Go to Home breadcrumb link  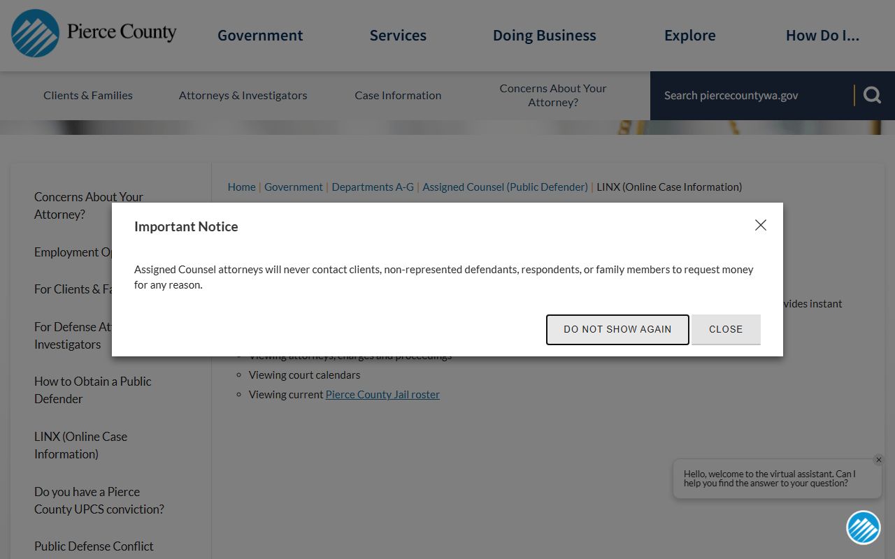[x=241, y=187]
